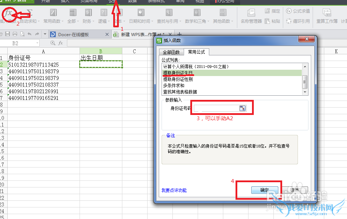Click the formula list scrollbar thumb

click(x=305, y=82)
